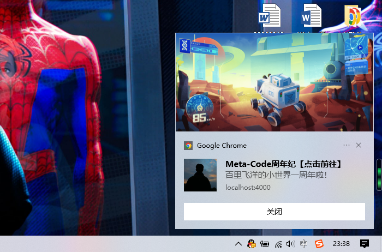382x252 pixels.
Task: Click the battery power tray icon
Action: pyautogui.click(x=265, y=244)
